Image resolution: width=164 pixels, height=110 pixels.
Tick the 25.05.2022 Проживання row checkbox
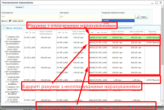7,57
